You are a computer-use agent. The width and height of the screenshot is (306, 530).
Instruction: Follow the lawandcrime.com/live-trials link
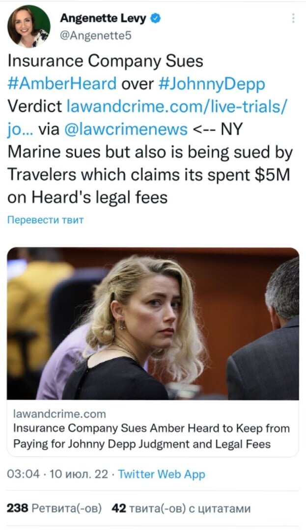(176, 106)
